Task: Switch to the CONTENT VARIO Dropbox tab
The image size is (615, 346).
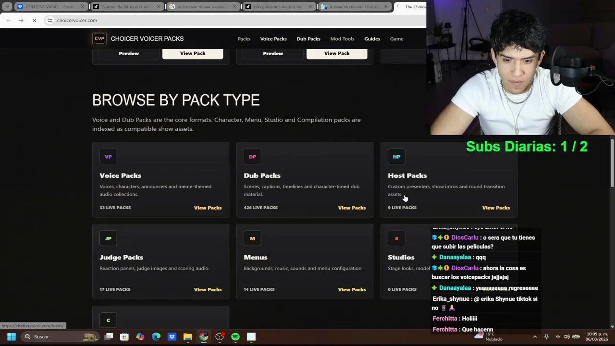Action: pyautogui.click(x=51, y=7)
